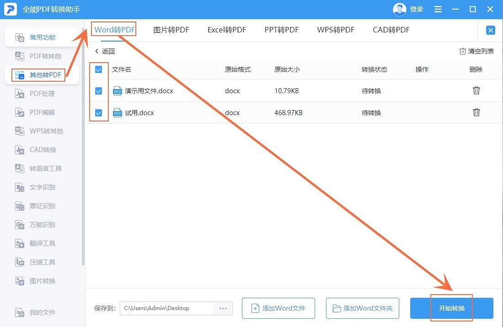Open the PDF转其他 sidebar feature
Screen dimensions: 503x327
point(43,56)
